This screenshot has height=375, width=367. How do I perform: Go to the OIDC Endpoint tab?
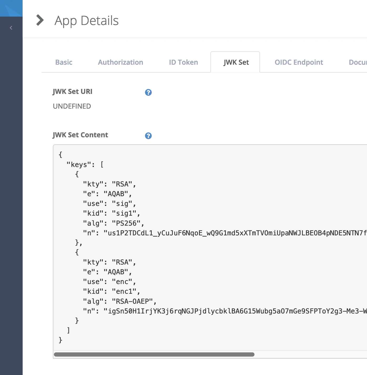tap(299, 62)
